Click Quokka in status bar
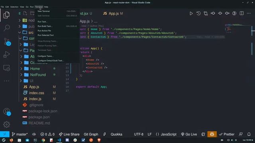The height and width of the screenshot is (143, 255). (116, 134)
